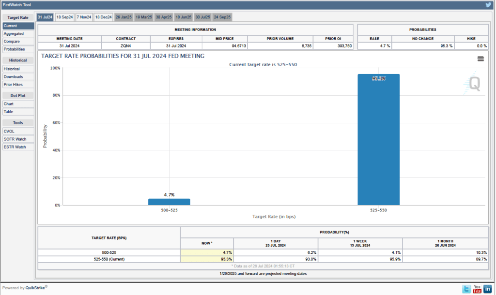Go to Downloads in Historical section
Viewport: 496px width, 295px height.
(13, 77)
